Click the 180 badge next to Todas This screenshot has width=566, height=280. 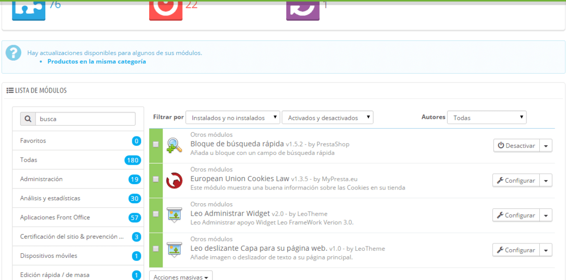132,160
